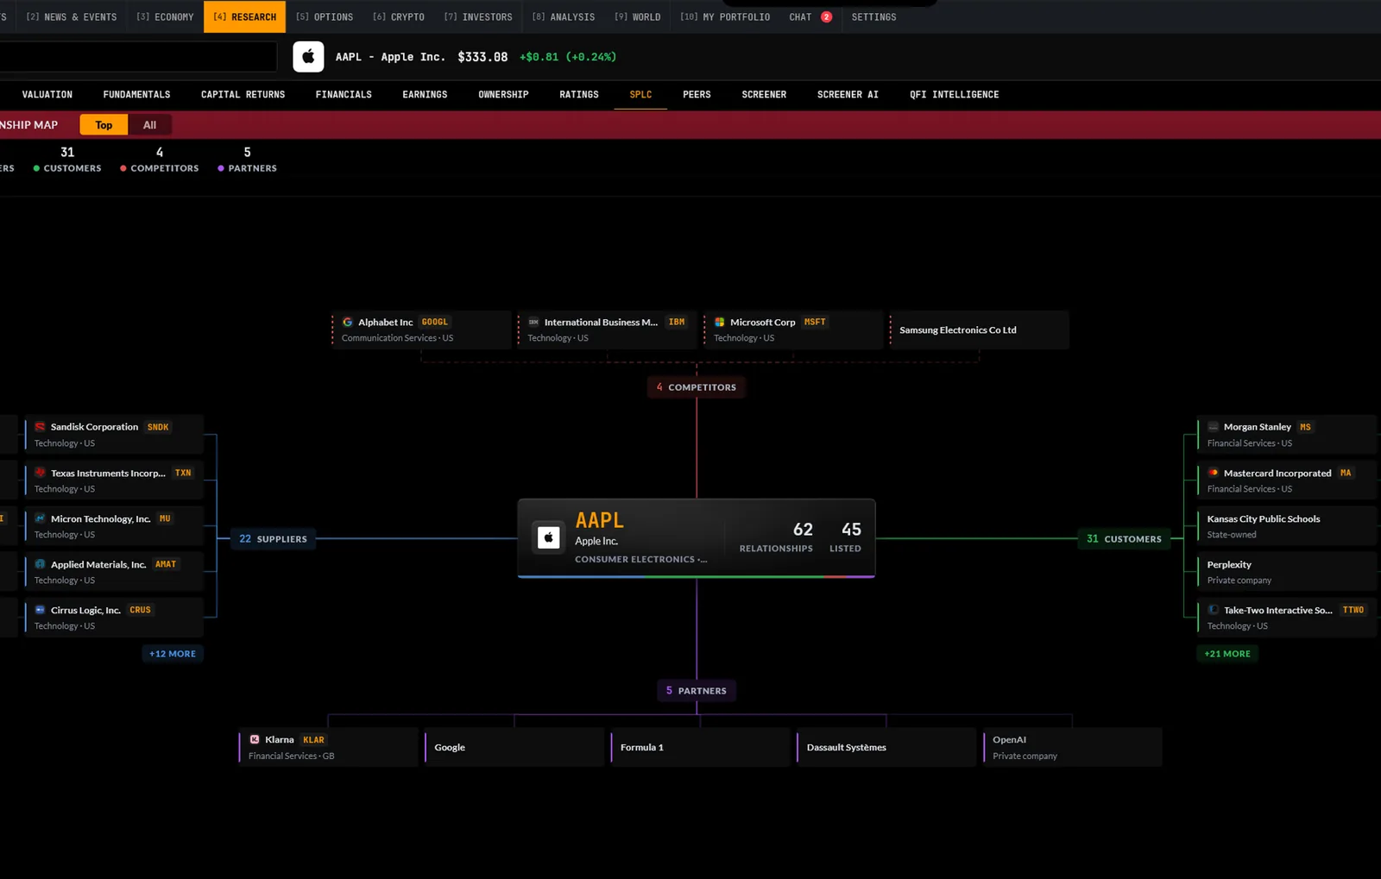Switch relationship map to All
Screen dimensions: 1381x879
click(149, 125)
